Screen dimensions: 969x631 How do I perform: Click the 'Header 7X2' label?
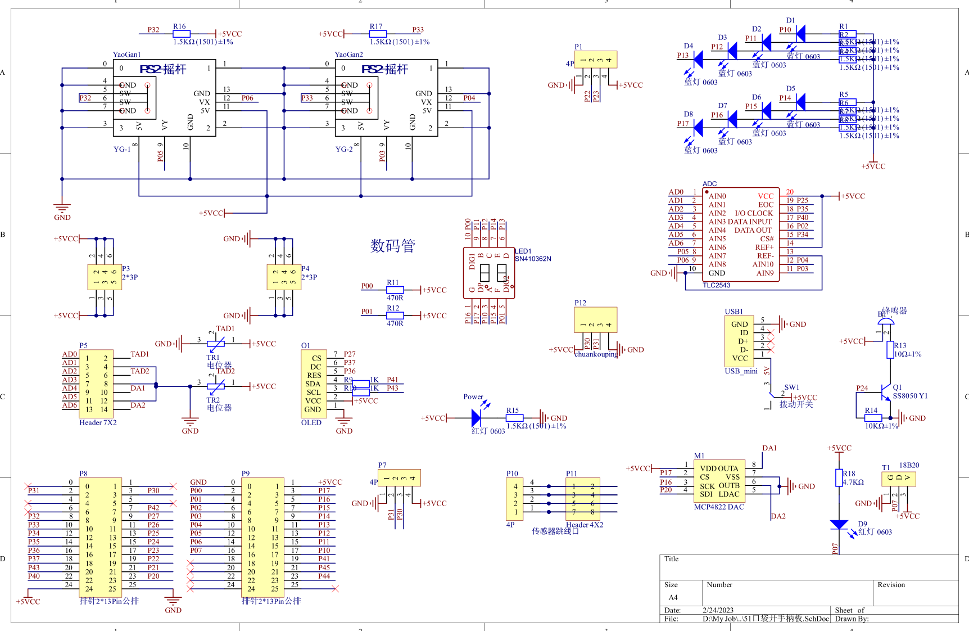tap(98, 423)
